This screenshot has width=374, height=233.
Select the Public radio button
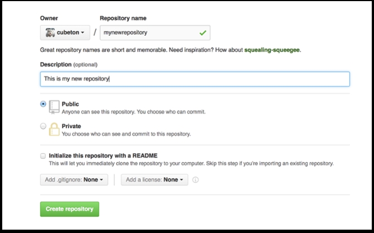(43, 104)
